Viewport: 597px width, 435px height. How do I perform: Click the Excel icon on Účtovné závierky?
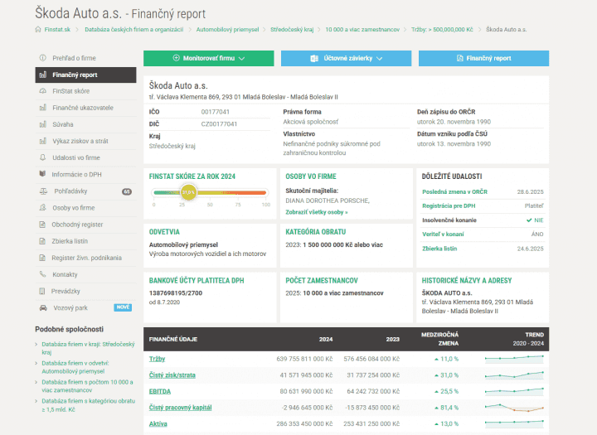pyautogui.click(x=314, y=58)
